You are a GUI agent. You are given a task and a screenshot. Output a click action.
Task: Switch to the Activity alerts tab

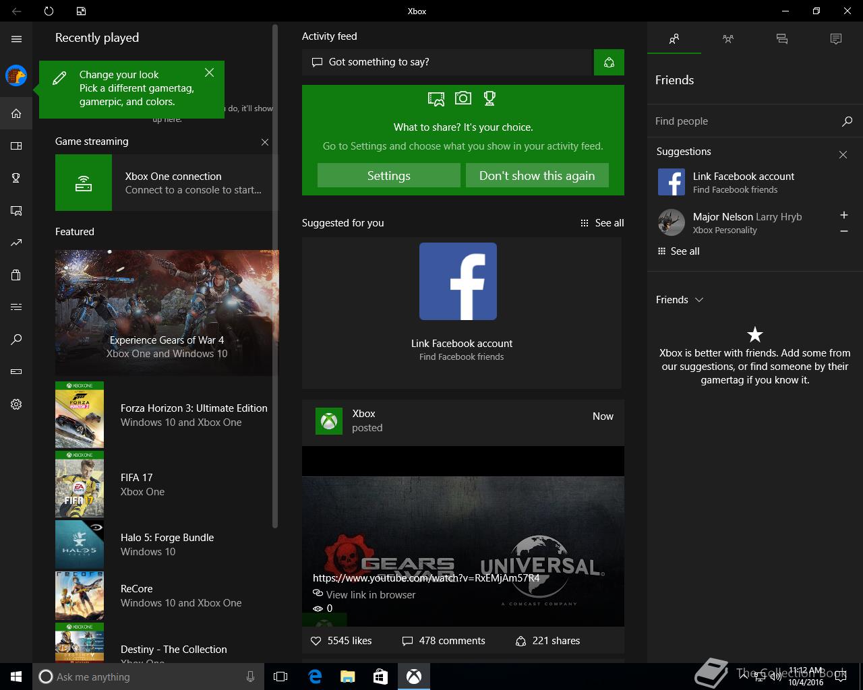pyautogui.click(x=836, y=39)
